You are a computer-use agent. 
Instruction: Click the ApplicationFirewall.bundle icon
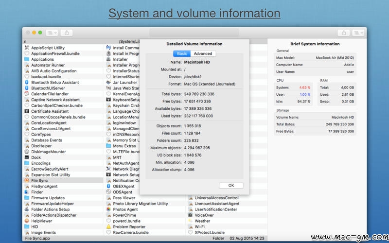(x=27, y=53)
